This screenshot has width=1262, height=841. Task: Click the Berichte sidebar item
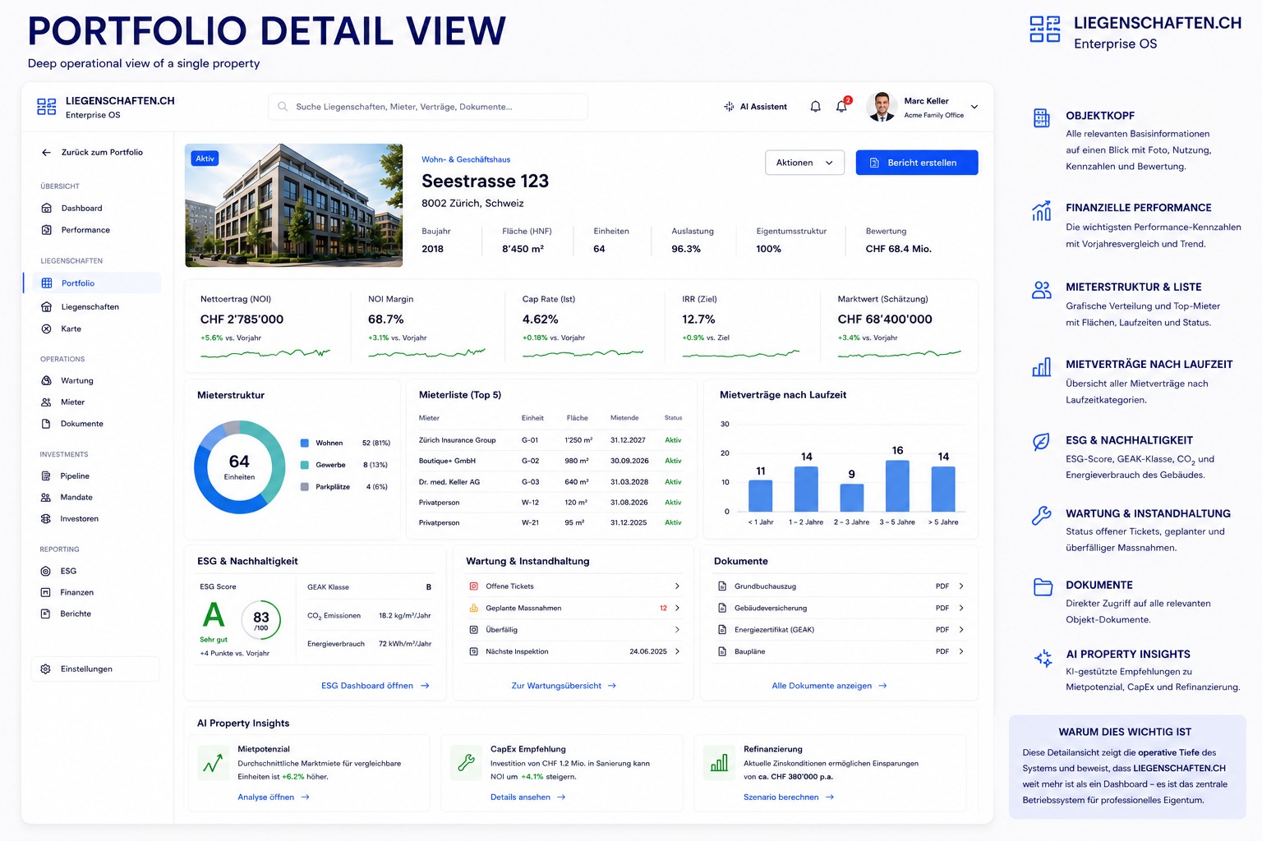click(x=76, y=614)
